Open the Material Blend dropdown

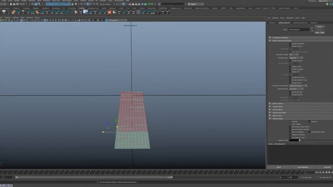(x=296, y=89)
